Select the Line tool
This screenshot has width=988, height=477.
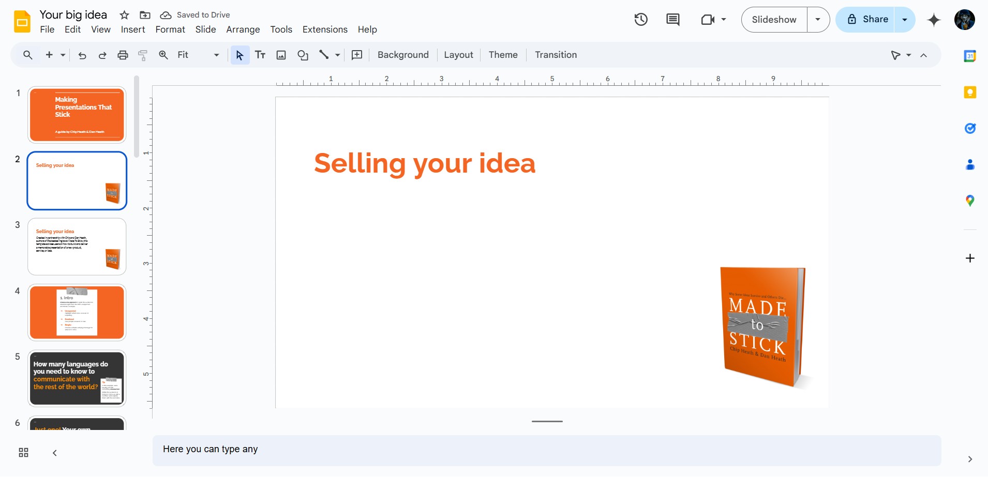click(x=324, y=55)
